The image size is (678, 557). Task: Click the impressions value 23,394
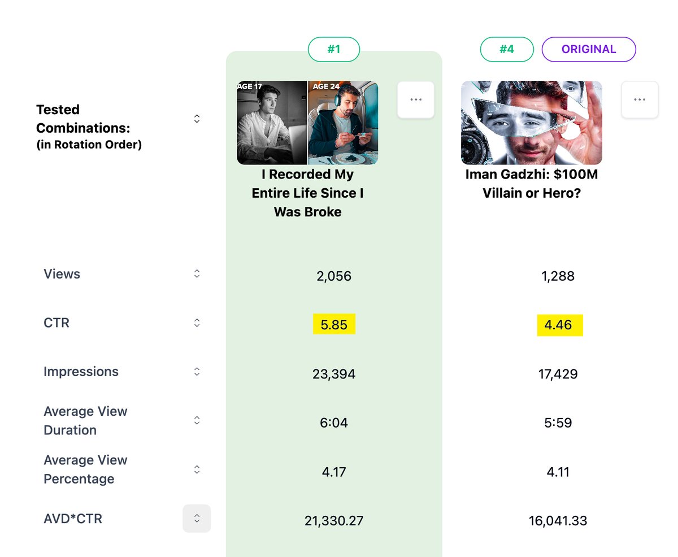(334, 374)
